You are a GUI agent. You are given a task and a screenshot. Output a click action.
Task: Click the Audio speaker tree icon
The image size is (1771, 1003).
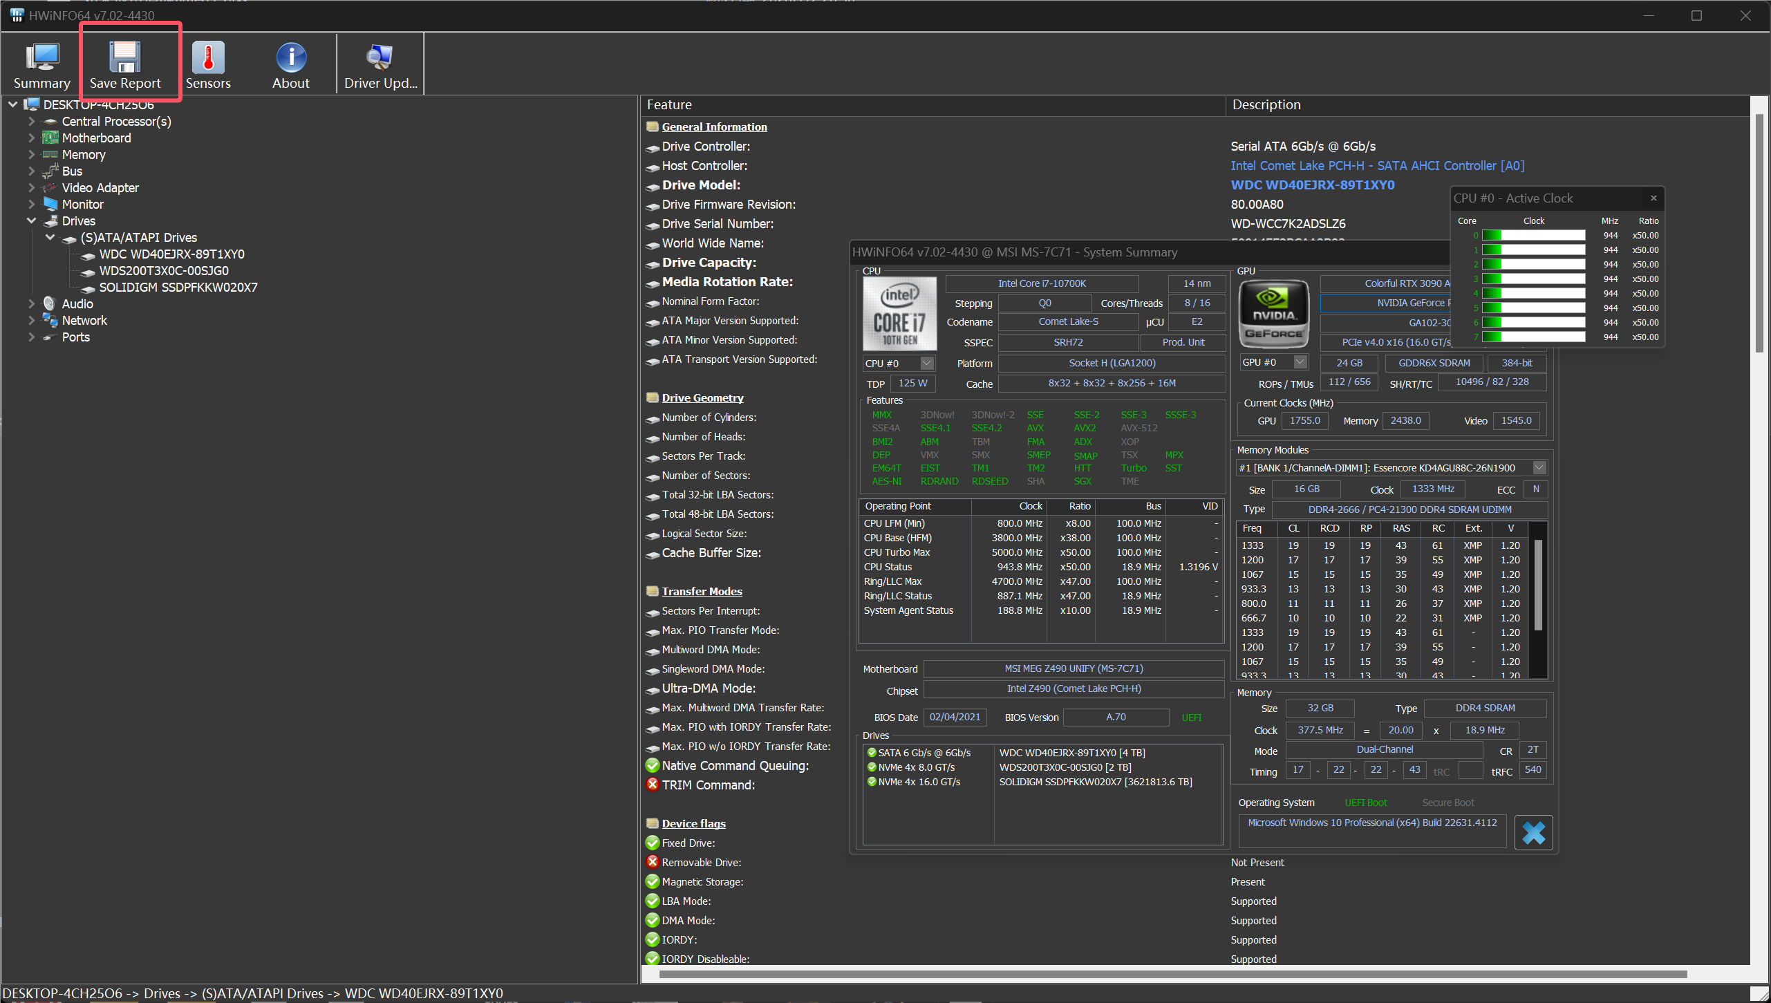point(50,303)
